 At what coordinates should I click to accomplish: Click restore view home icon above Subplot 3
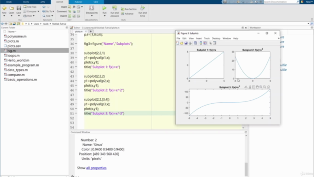[268, 87]
